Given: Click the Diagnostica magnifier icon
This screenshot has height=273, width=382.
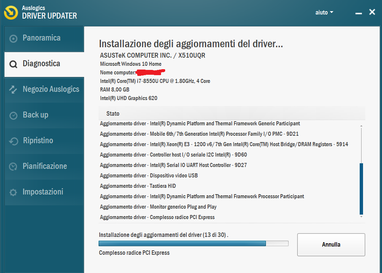Looking at the screenshot, I should point(13,64).
